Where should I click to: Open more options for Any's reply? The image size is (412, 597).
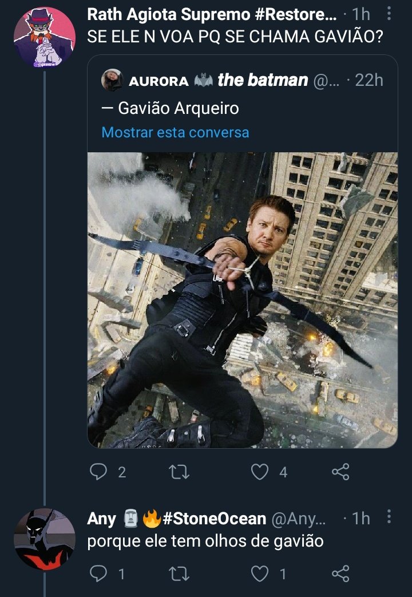click(x=389, y=517)
